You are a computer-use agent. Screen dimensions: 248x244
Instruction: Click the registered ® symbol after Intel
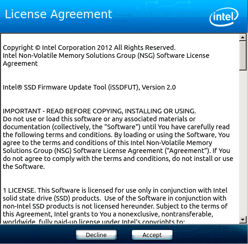19,87
